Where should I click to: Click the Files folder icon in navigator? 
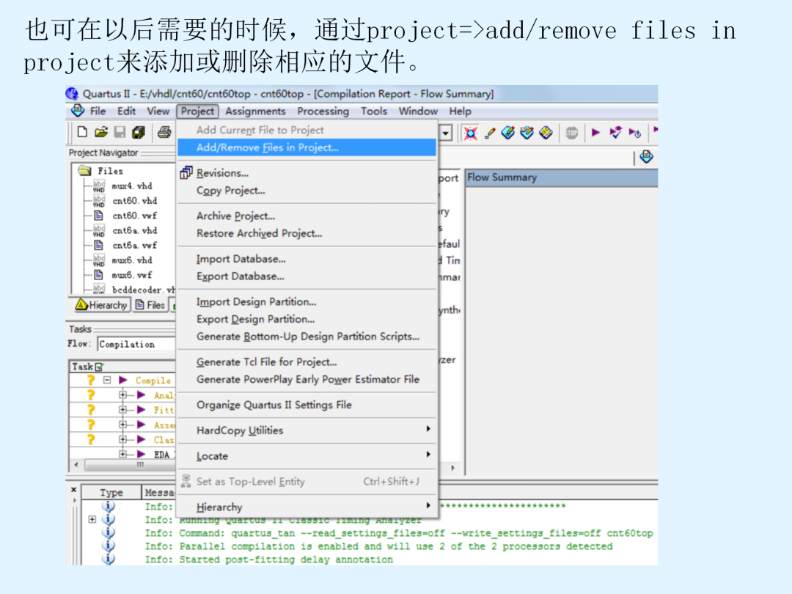(x=84, y=171)
